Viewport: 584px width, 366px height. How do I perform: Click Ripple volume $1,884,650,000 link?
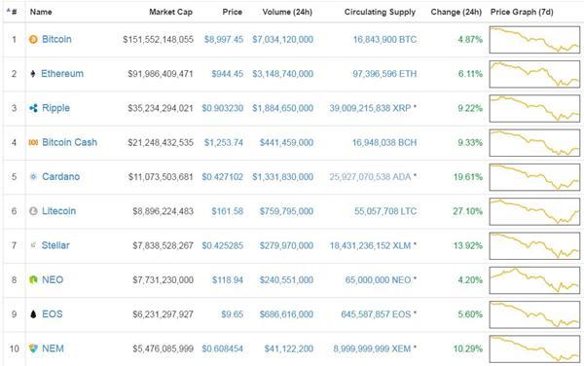click(282, 108)
